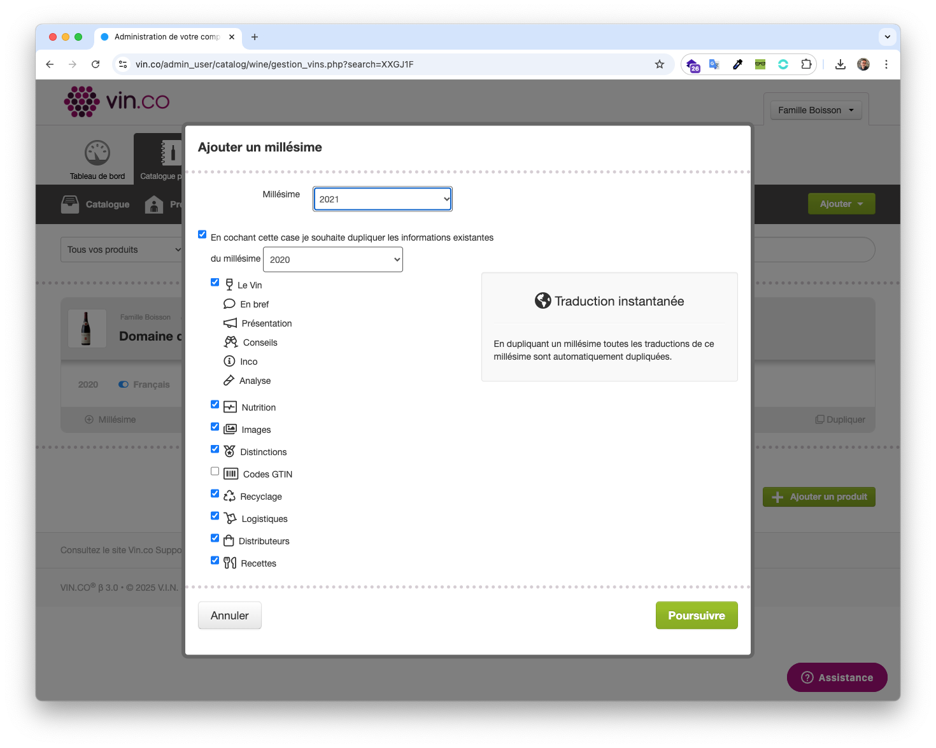
Task: Uncheck the duplicate existing information checkbox
Action: click(x=202, y=234)
